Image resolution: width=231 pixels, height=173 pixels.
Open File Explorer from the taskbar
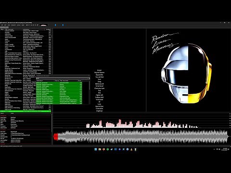[100, 149]
